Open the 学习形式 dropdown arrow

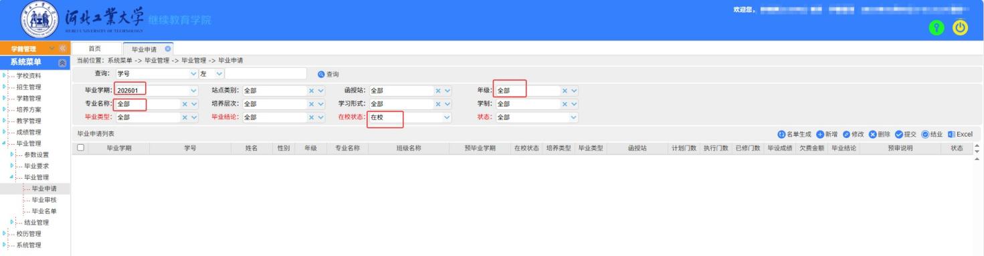point(448,104)
